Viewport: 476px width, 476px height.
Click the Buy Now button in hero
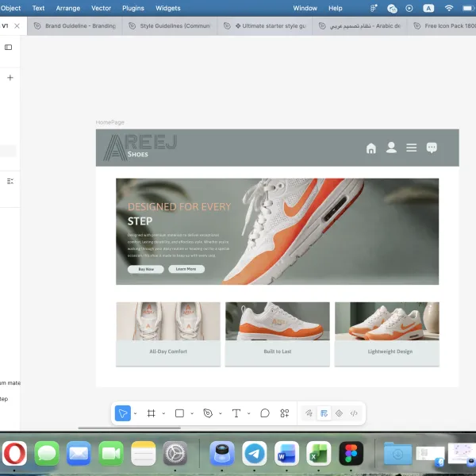[x=146, y=269]
